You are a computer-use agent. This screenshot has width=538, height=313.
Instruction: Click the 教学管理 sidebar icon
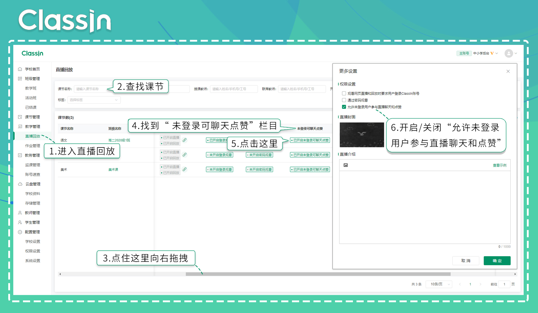pyautogui.click(x=20, y=126)
